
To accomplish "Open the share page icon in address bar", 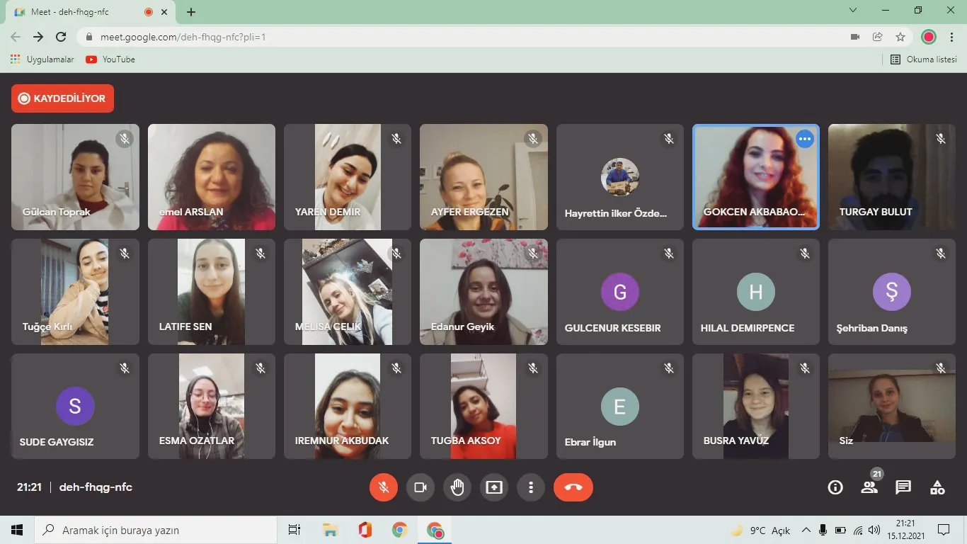I will pos(877,37).
